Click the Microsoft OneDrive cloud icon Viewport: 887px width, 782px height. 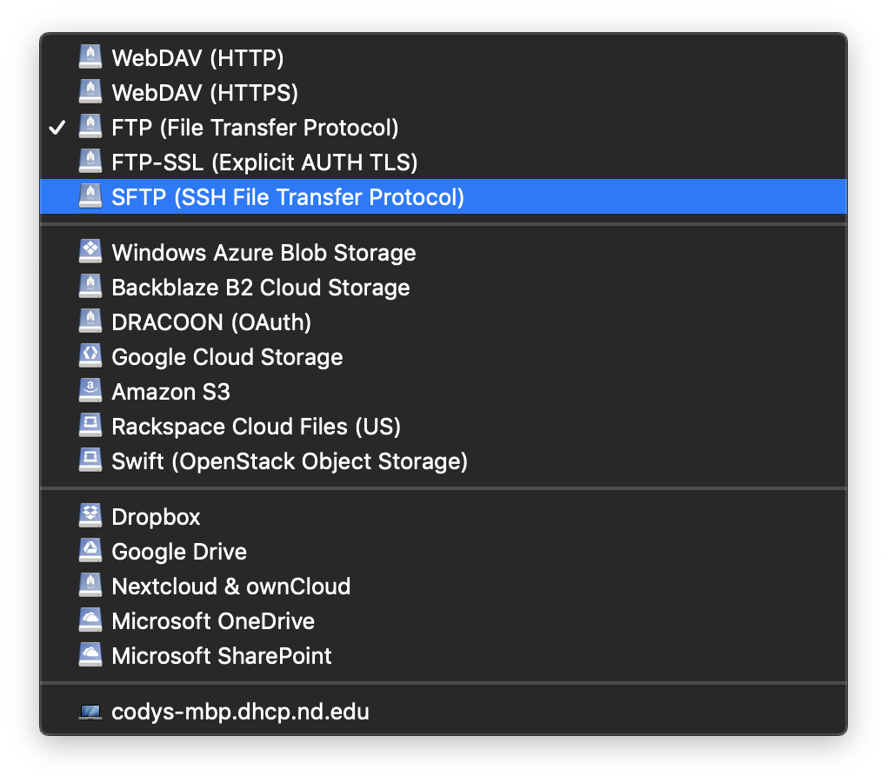(x=90, y=620)
